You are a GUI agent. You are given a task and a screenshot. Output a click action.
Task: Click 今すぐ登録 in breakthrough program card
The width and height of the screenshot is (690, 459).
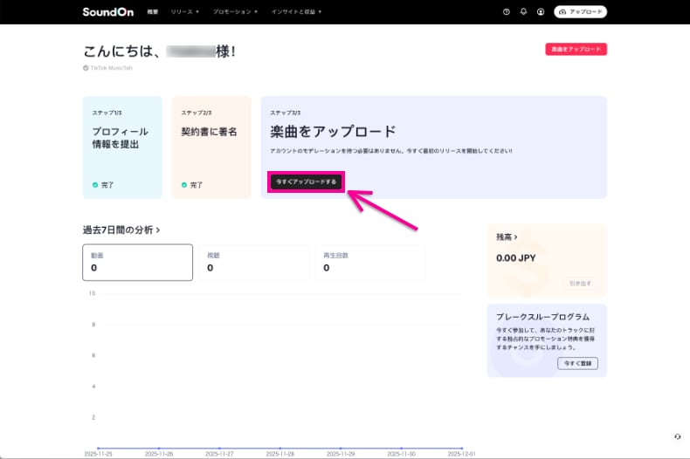(x=577, y=363)
